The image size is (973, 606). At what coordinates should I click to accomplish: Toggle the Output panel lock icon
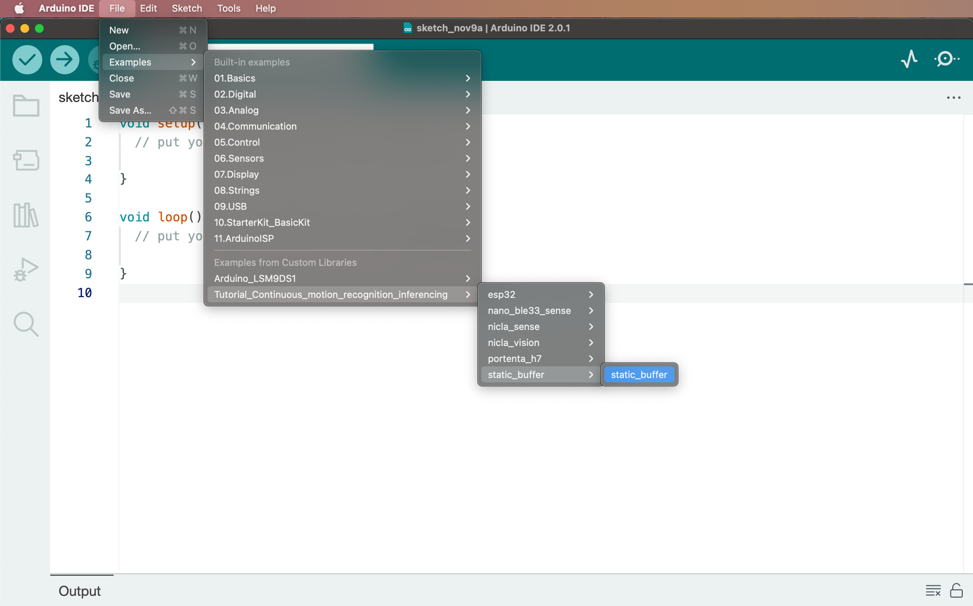(x=956, y=590)
